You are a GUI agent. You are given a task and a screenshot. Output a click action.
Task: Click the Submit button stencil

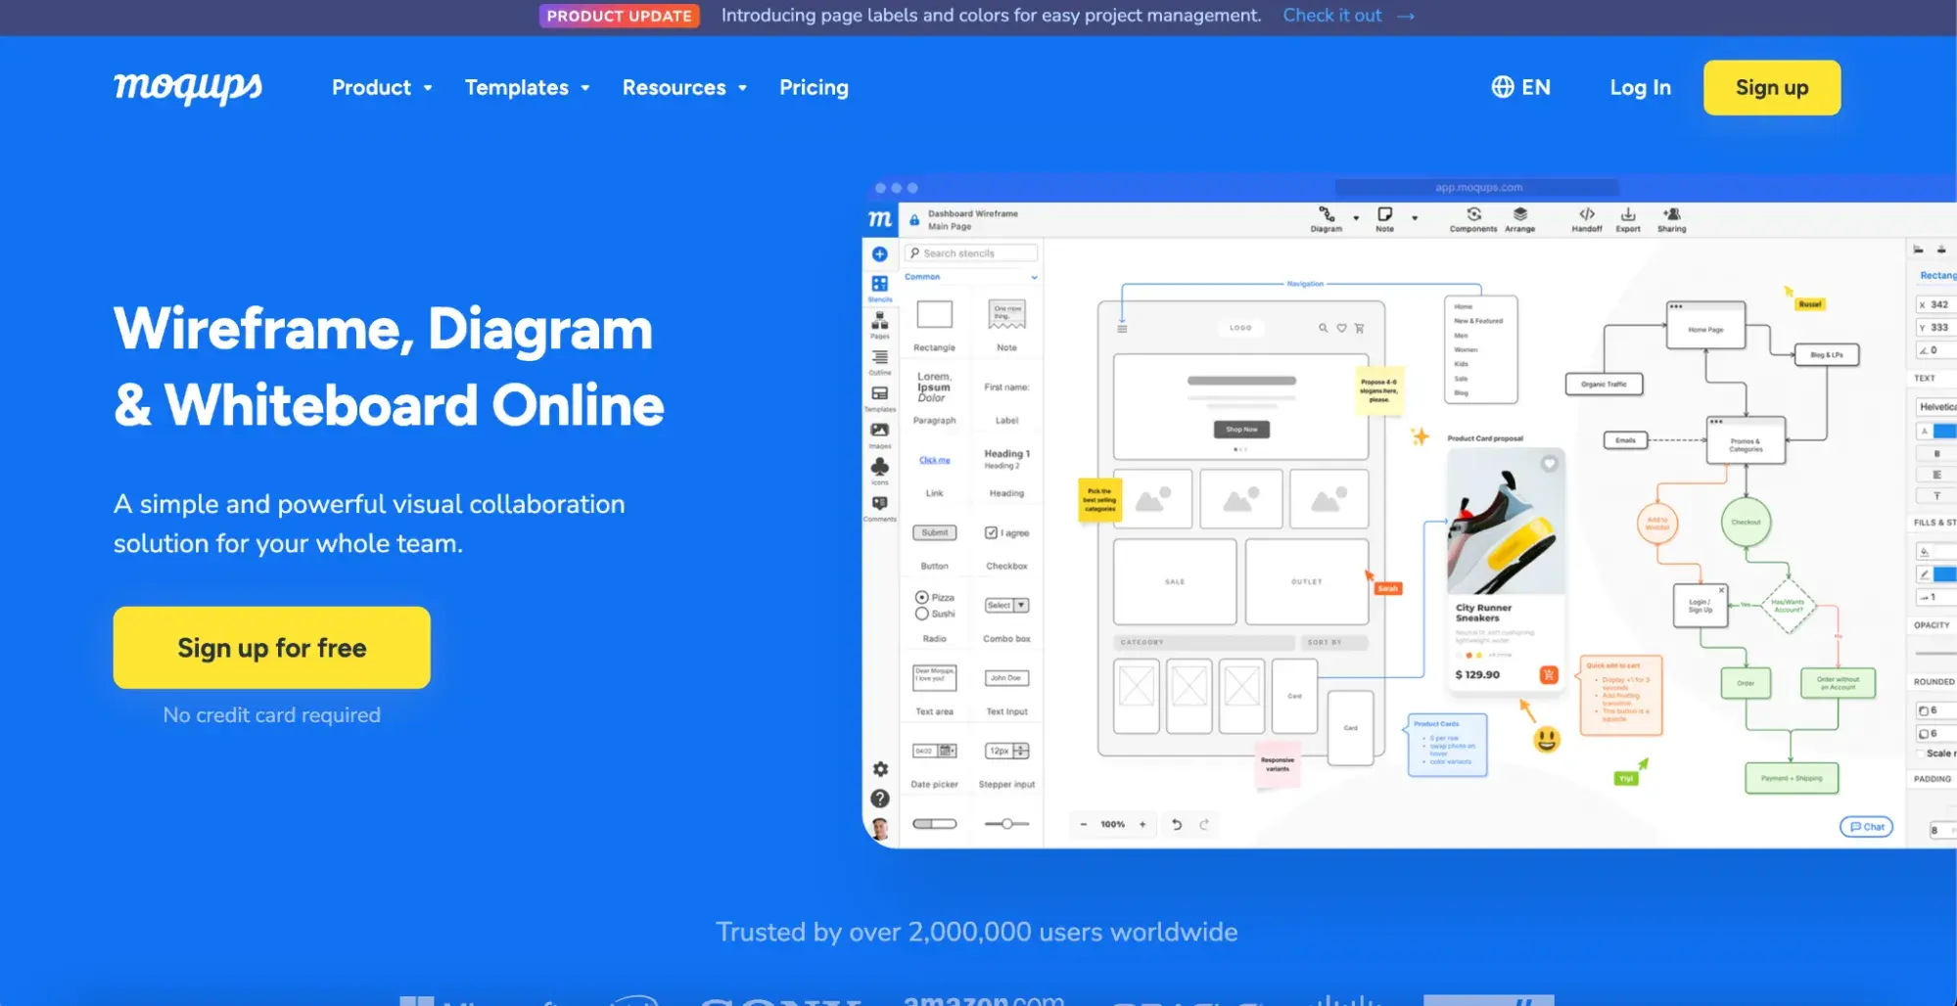tap(934, 532)
